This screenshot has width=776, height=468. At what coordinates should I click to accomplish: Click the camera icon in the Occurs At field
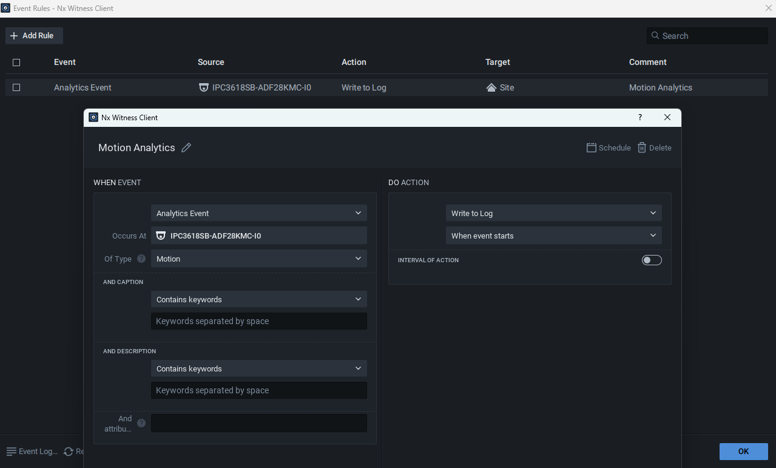(x=161, y=236)
